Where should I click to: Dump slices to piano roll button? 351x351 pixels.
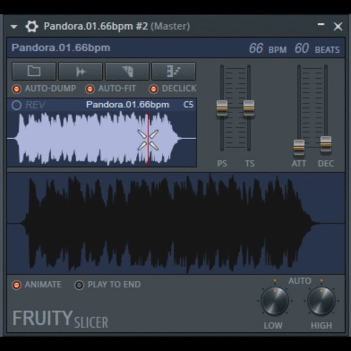tap(174, 71)
